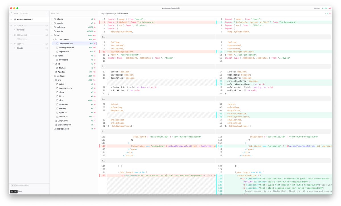
Task: Click the file icon beside worker.rs
Action: point(57,117)
